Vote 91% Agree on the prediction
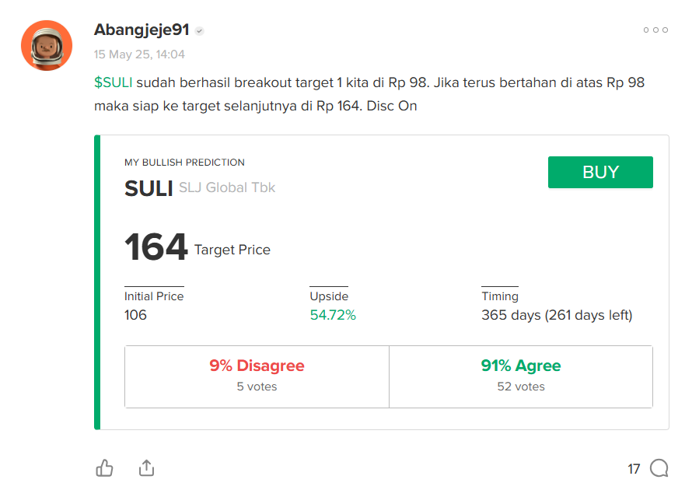The height and width of the screenshot is (490, 692). (521, 376)
